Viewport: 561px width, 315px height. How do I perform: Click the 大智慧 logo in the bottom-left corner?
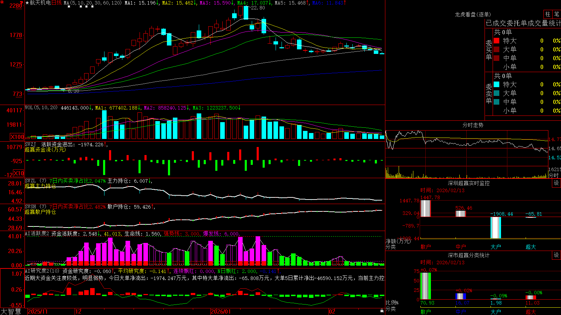pyautogui.click(x=11, y=311)
